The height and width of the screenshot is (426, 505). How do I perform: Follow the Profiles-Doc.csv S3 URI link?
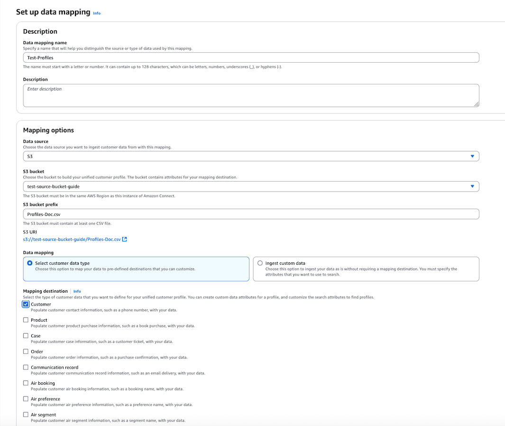pos(70,240)
